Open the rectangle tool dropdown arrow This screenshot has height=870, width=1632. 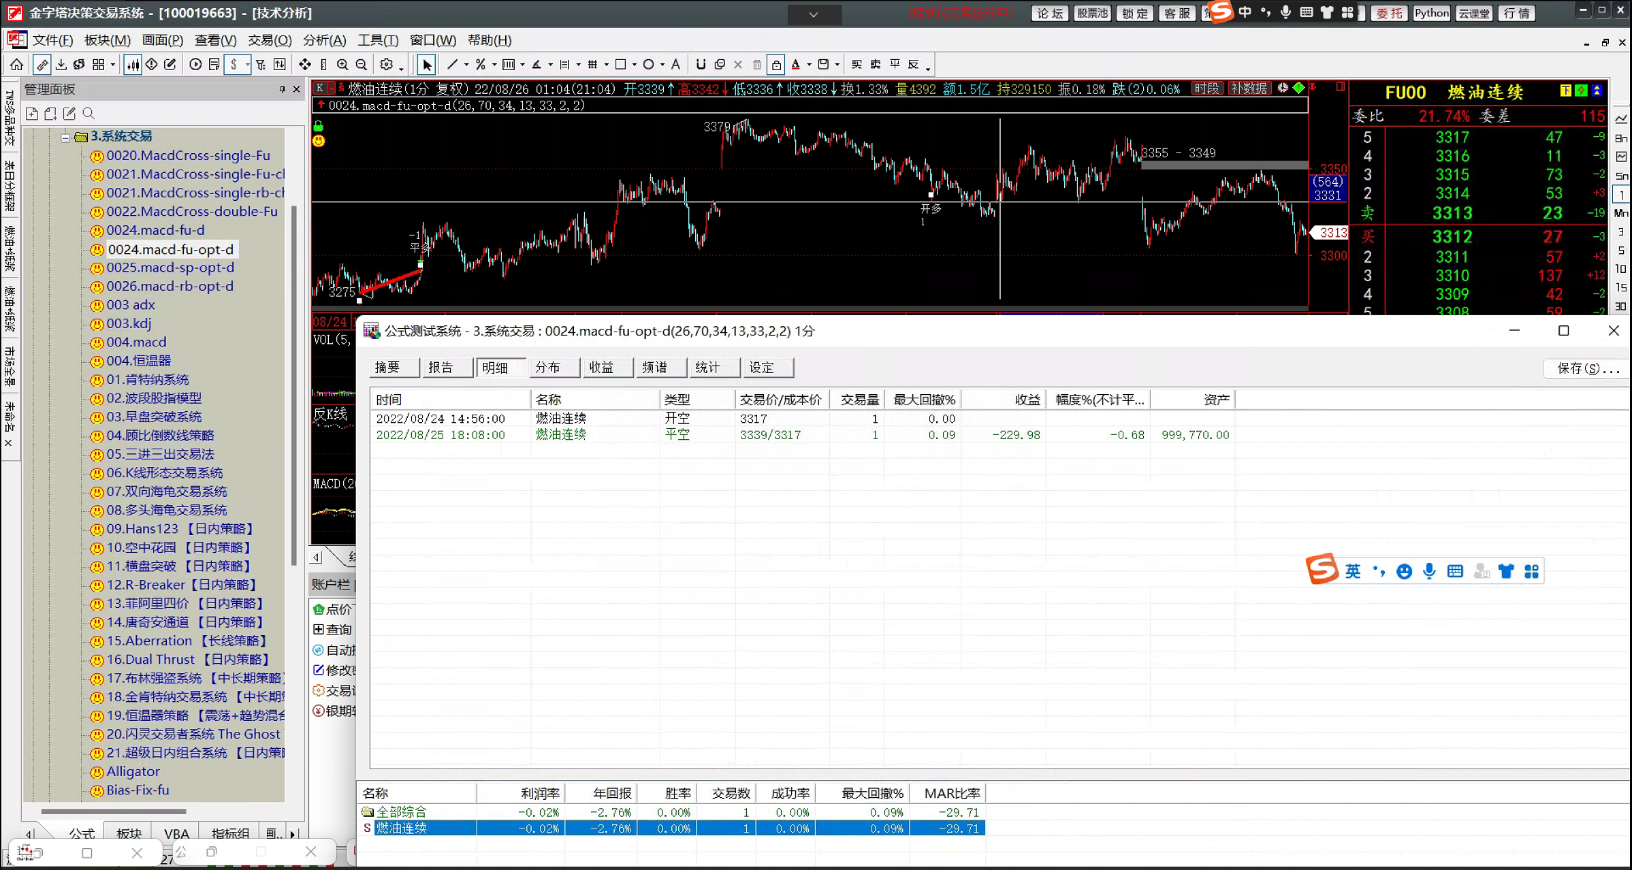click(x=634, y=65)
